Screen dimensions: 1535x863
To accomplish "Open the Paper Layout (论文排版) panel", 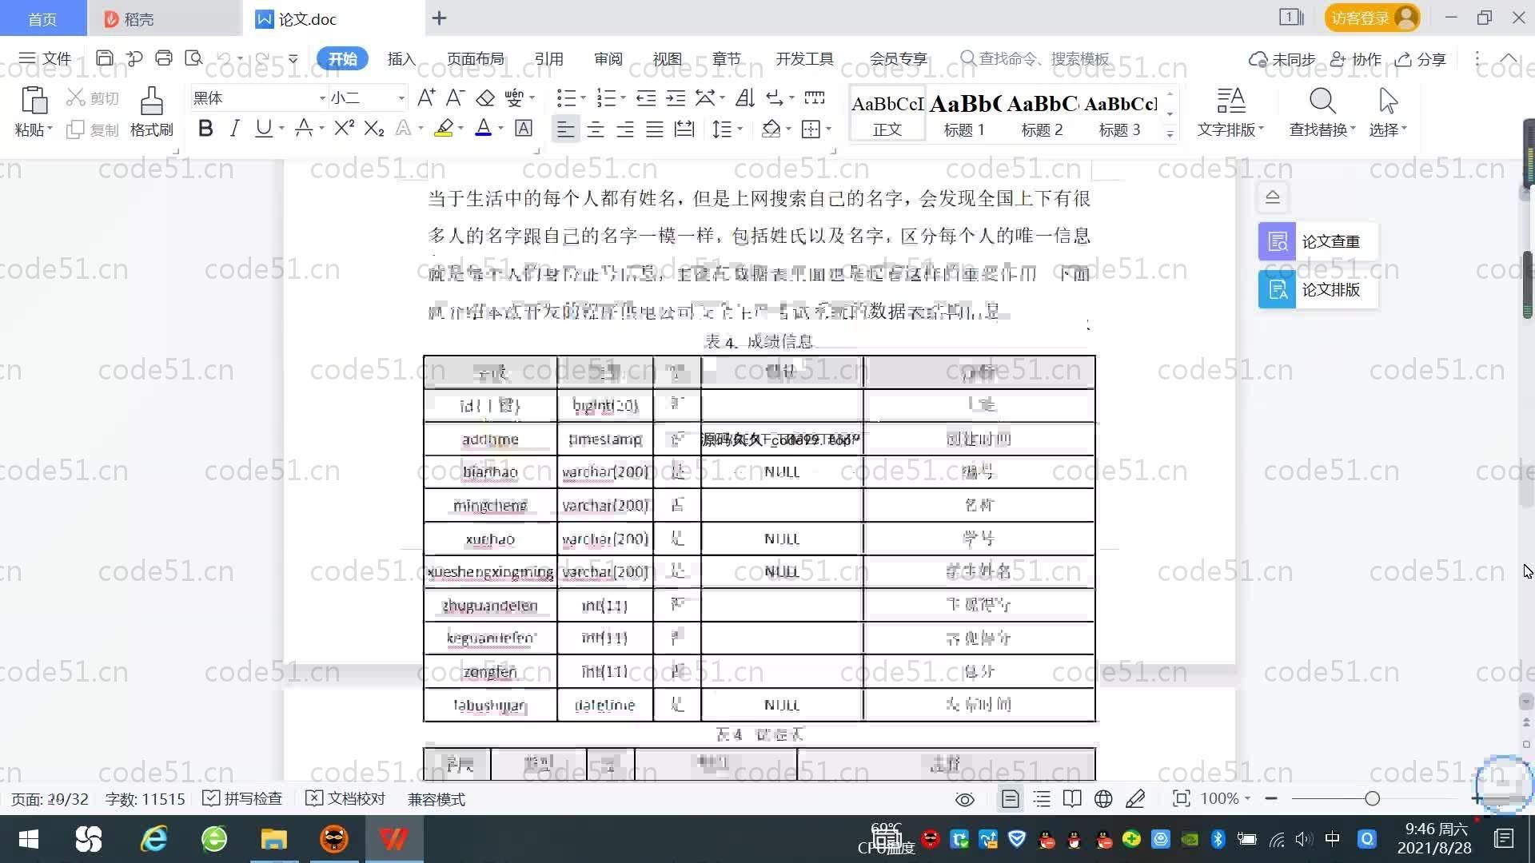I will 1318,289.
